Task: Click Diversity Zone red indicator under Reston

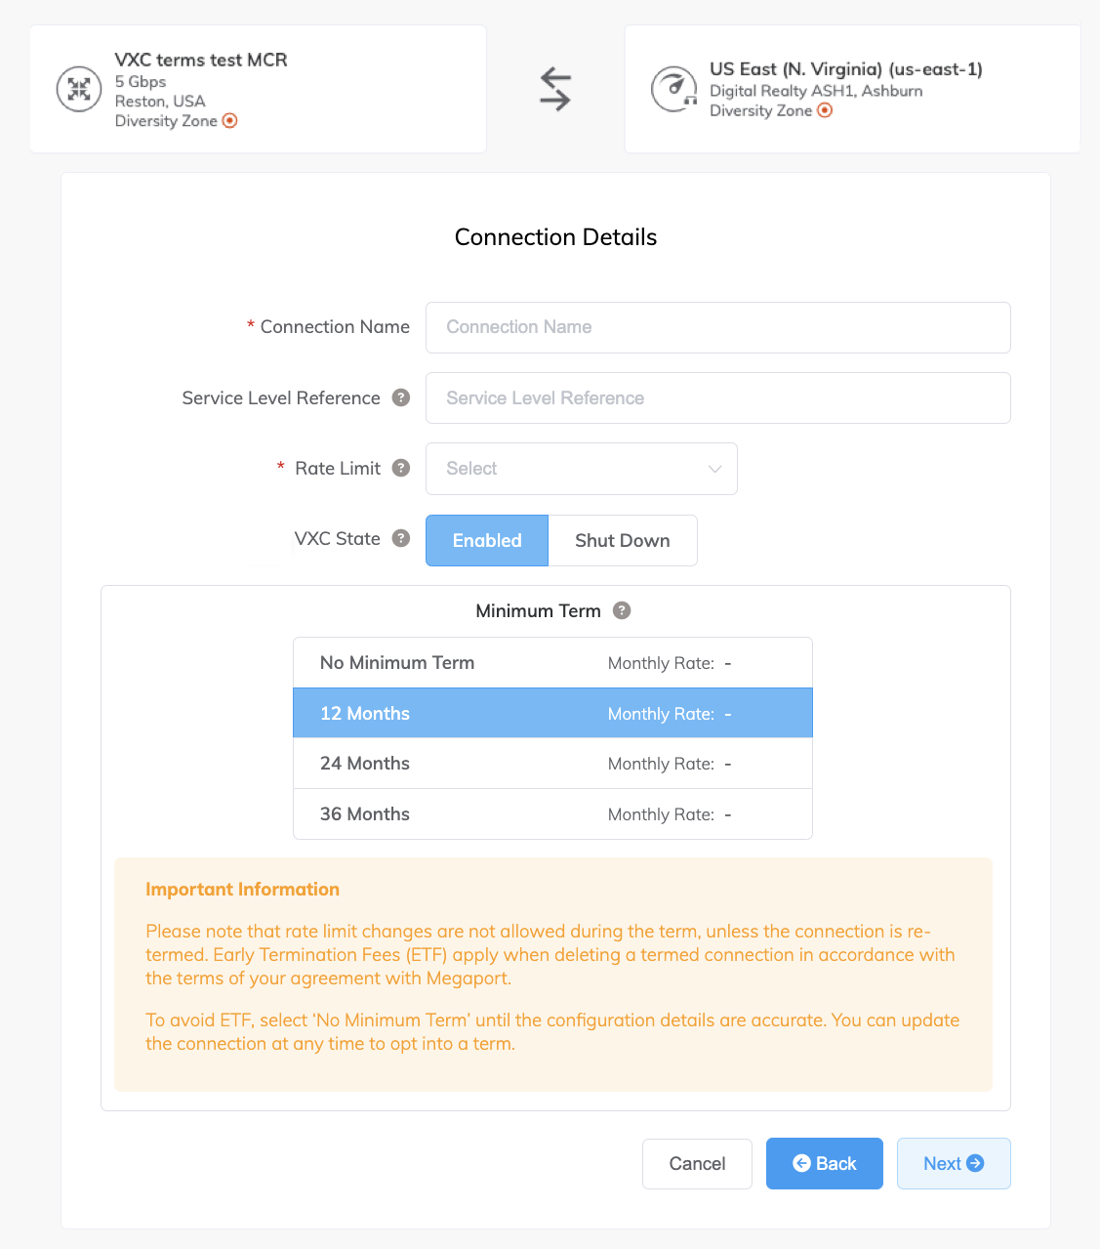Action: click(230, 121)
